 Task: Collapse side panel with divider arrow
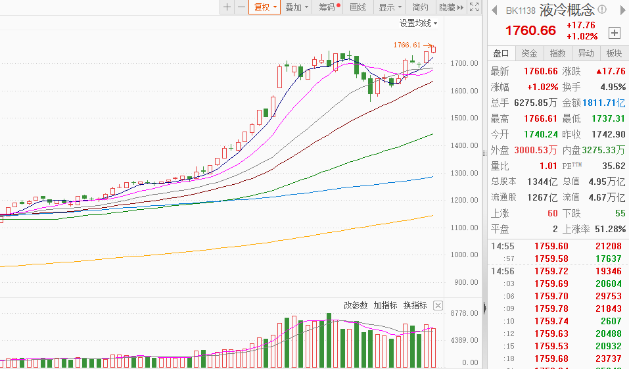point(484,308)
